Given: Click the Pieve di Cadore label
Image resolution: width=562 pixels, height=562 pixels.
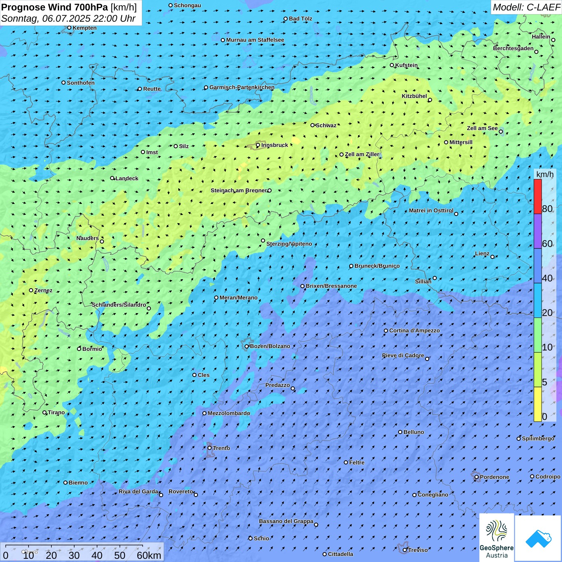Looking at the screenshot, I should 403,355.
